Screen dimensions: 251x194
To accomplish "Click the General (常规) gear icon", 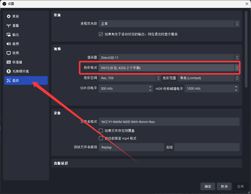I will (x=9, y=16).
